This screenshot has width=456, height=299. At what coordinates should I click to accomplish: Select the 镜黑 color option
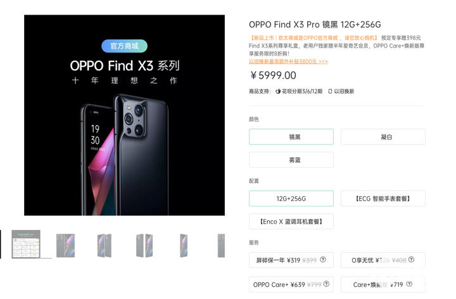291,137
